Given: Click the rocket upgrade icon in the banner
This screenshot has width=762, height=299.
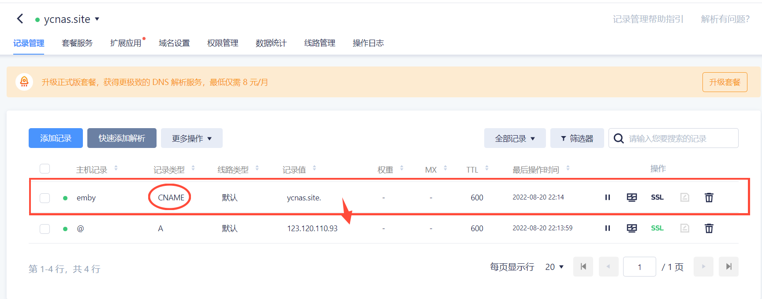Looking at the screenshot, I should pos(24,82).
